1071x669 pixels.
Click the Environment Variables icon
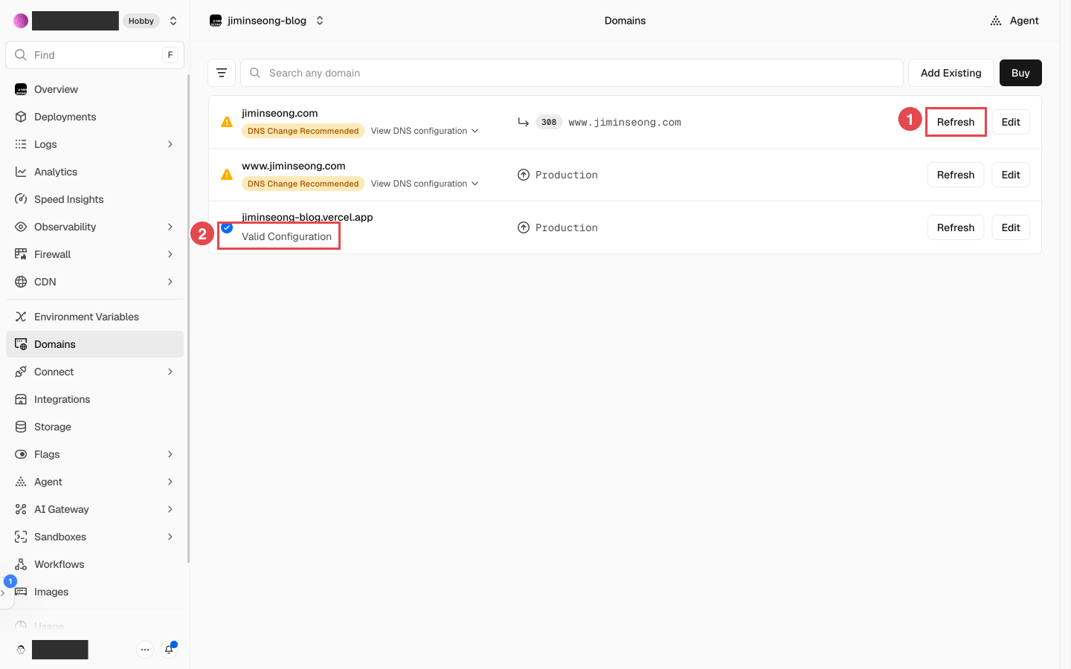(21, 317)
